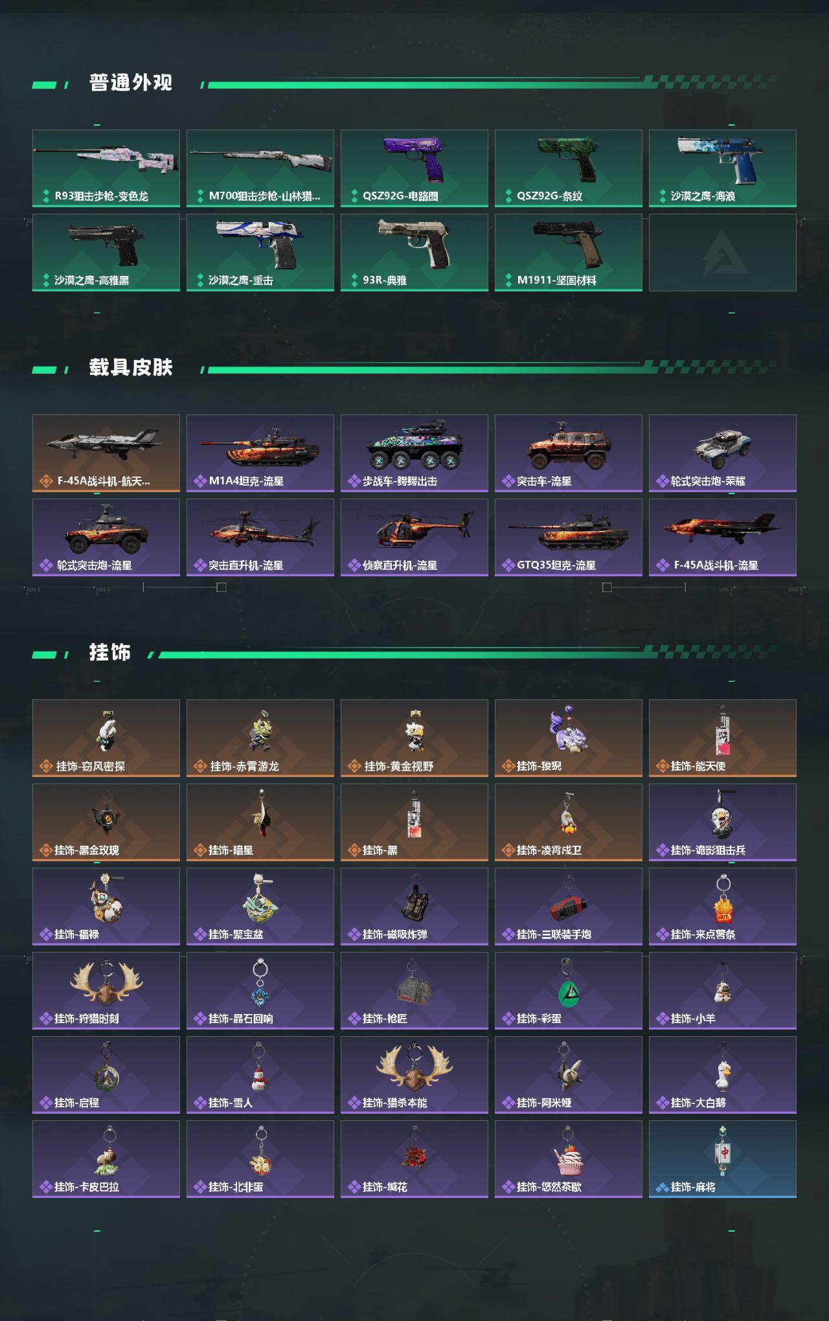Select the M1A4坦克-流星 tank skin
Image resolution: width=829 pixels, height=1321 pixels.
[260, 453]
